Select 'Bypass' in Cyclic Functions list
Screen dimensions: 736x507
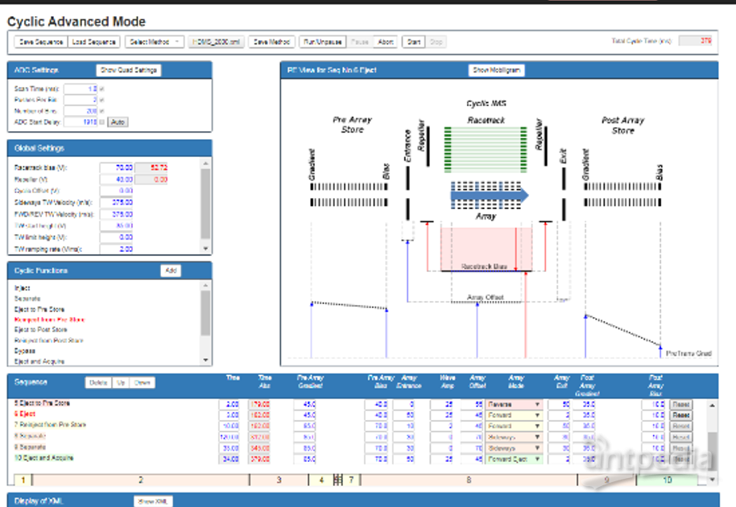tap(26, 351)
